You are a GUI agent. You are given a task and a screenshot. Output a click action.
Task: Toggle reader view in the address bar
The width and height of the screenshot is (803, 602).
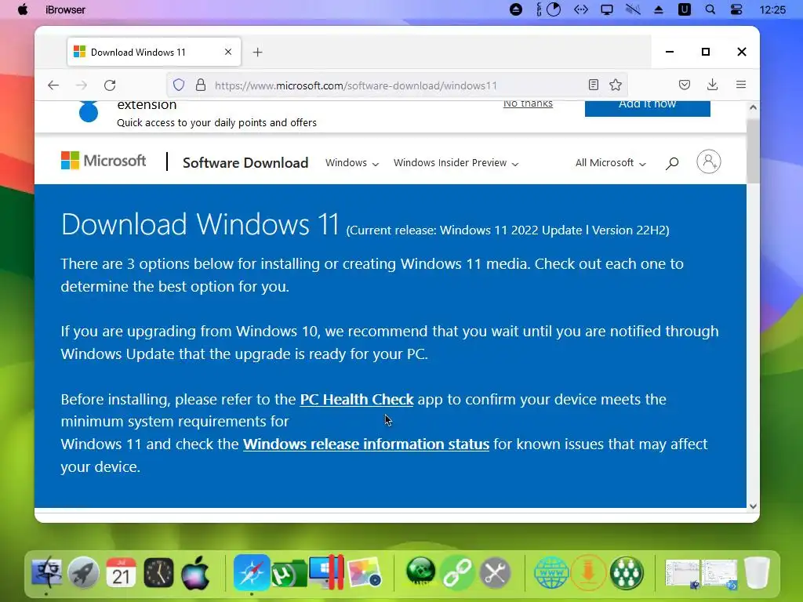[593, 85]
